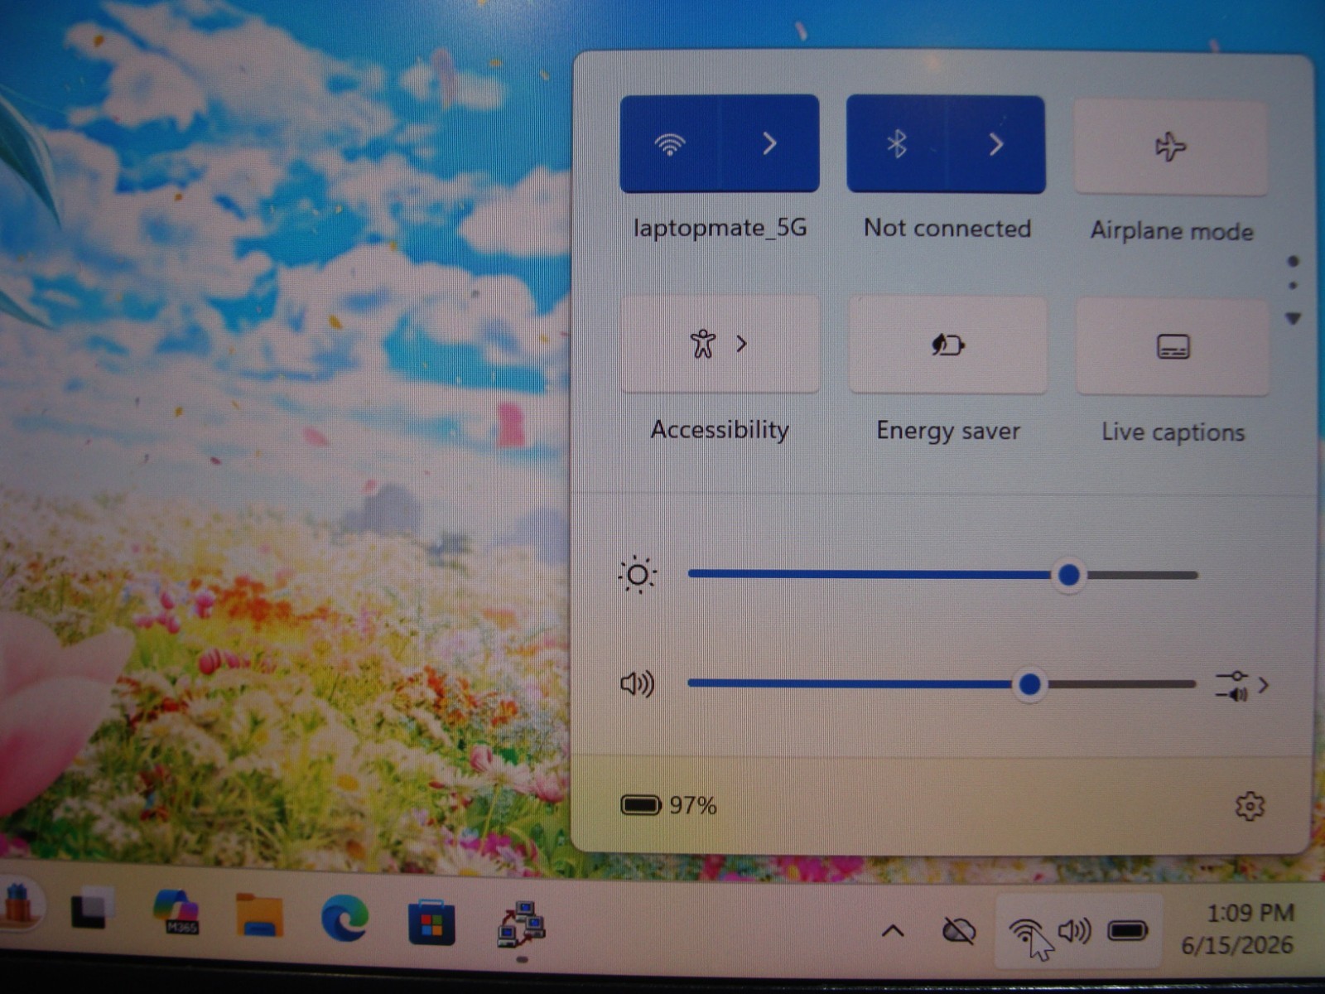Open Task View from the taskbar
This screenshot has width=1325, height=994.
[90, 909]
